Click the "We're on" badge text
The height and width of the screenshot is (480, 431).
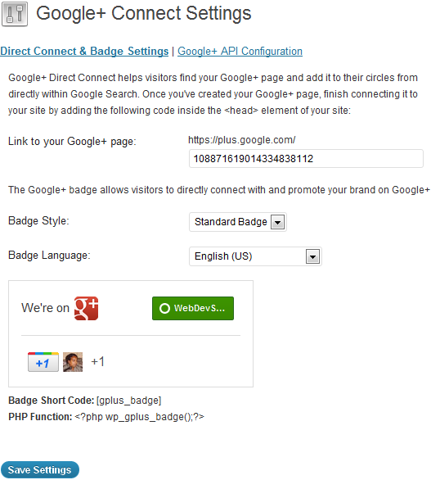tap(46, 308)
